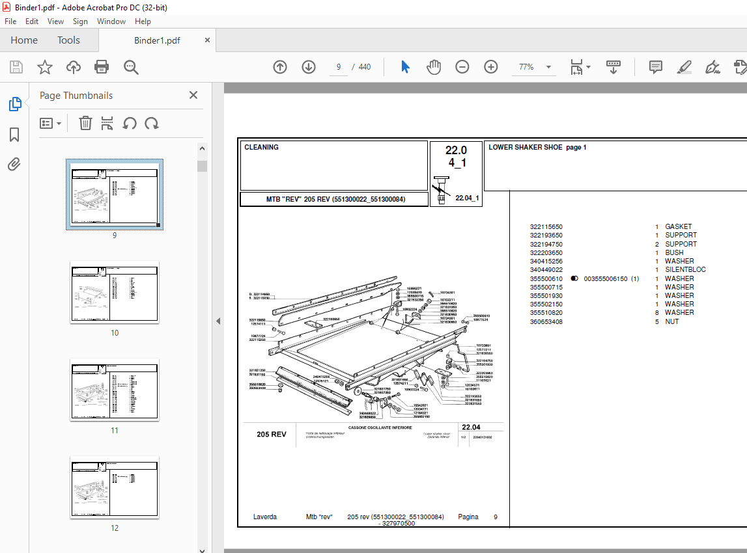Click the 77% zoom value field
The width and height of the screenshot is (747, 553).
pyautogui.click(x=526, y=67)
